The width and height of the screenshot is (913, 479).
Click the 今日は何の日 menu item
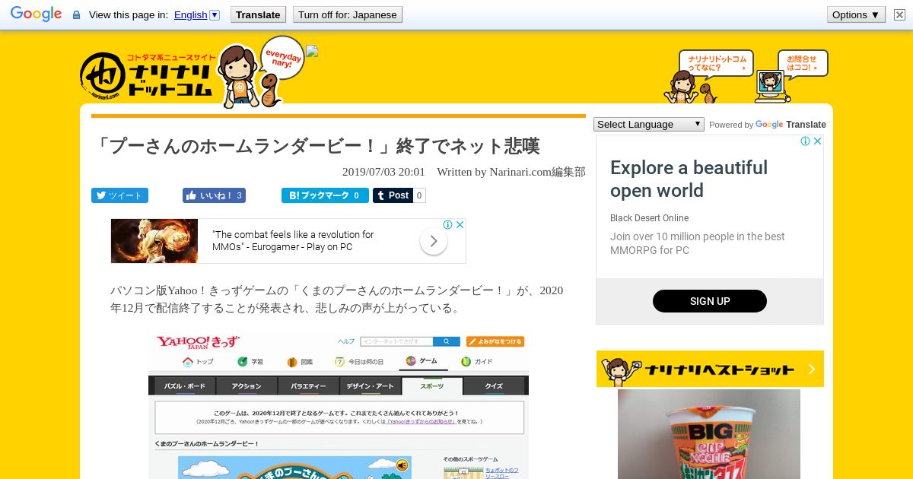click(360, 361)
